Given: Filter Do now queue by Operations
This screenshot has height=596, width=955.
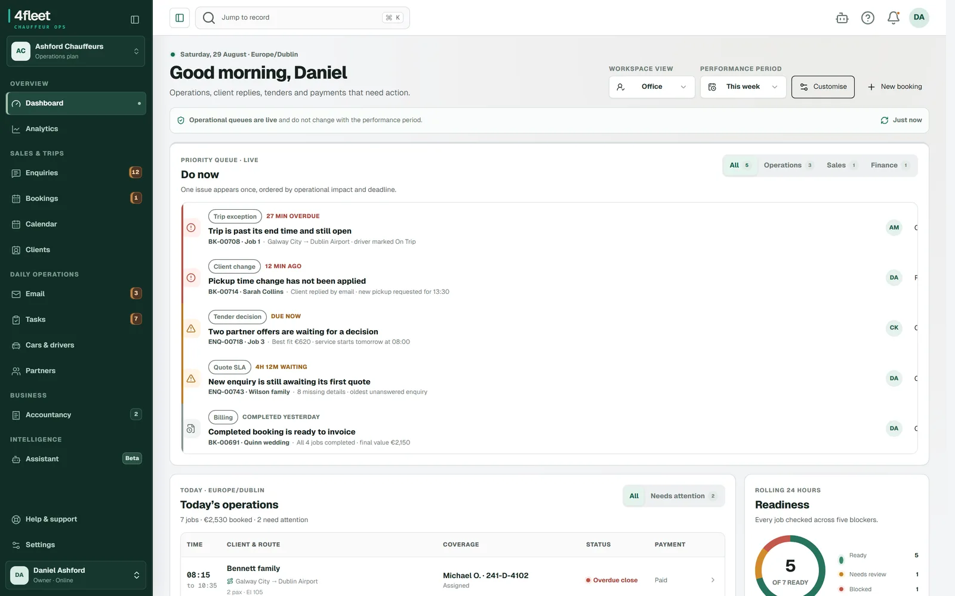Looking at the screenshot, I should (x=788, y=166).
